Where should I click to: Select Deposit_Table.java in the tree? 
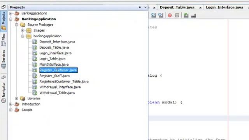click(54, 47)
